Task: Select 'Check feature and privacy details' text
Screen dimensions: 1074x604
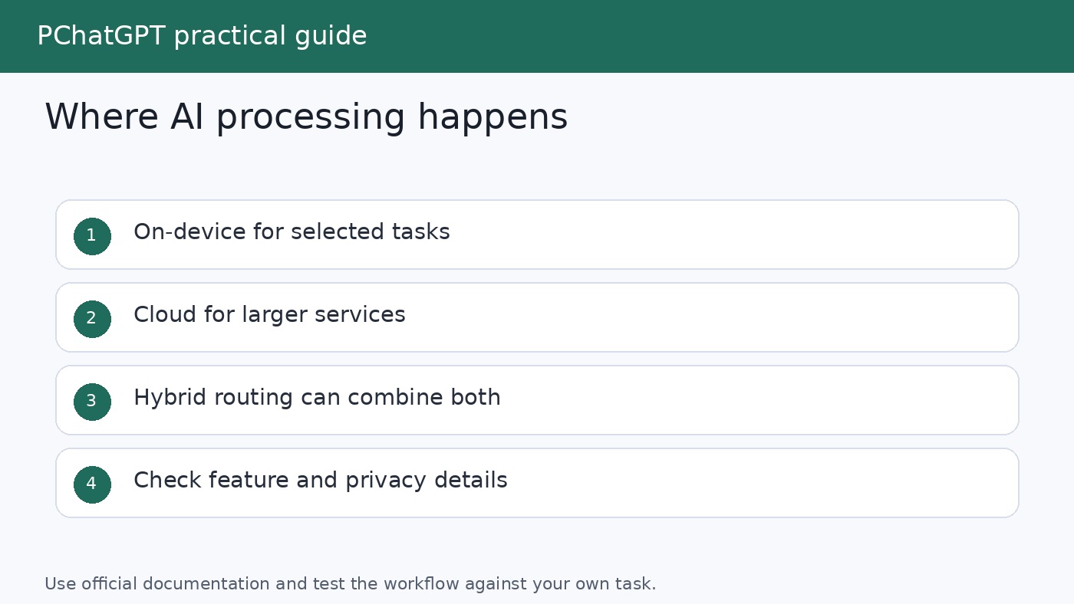Action: 321,481
